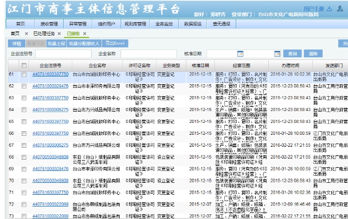The height and width of the screenshot is (219, 348).
Task: Switch to the 首页 tab below the menu
Action: point(15,34)
